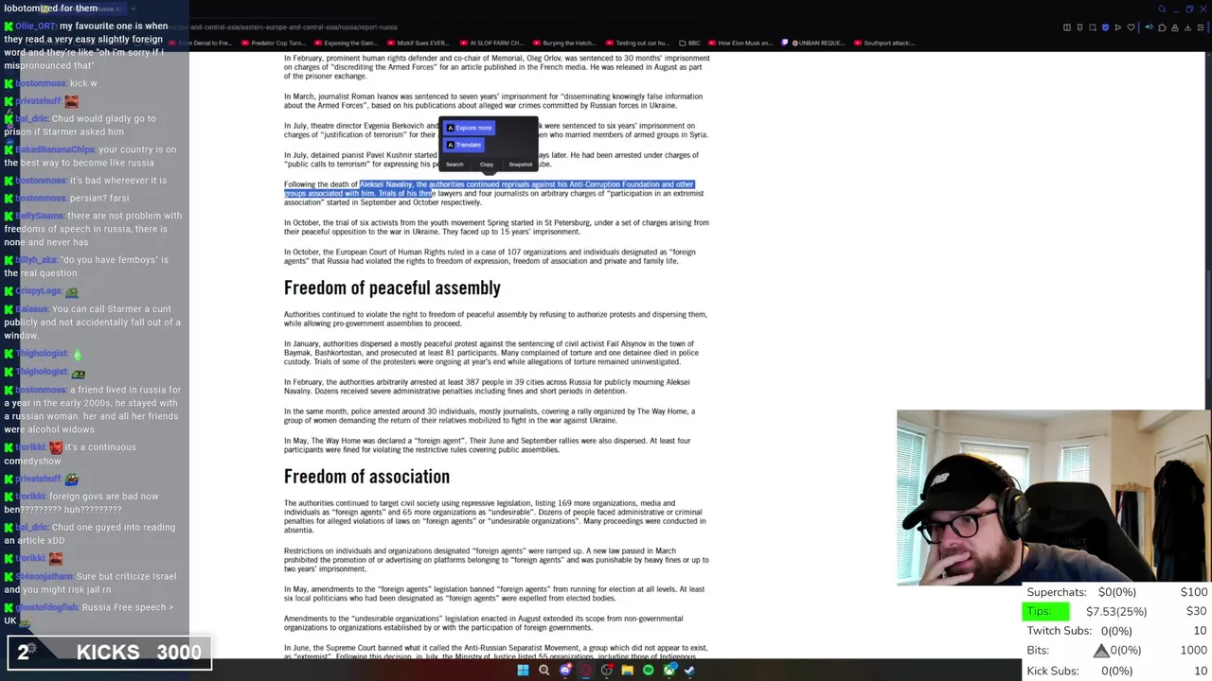Open the taskbar search magnifier icon
The height and width of the screenshot is (681, 1212).
pyautogui.click(x=544, y=670)
